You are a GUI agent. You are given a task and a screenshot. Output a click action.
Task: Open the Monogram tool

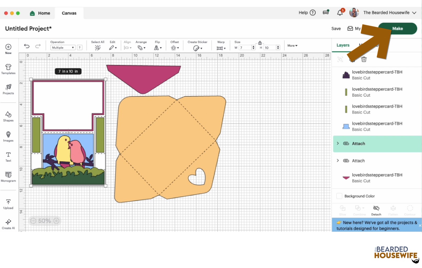8,177
